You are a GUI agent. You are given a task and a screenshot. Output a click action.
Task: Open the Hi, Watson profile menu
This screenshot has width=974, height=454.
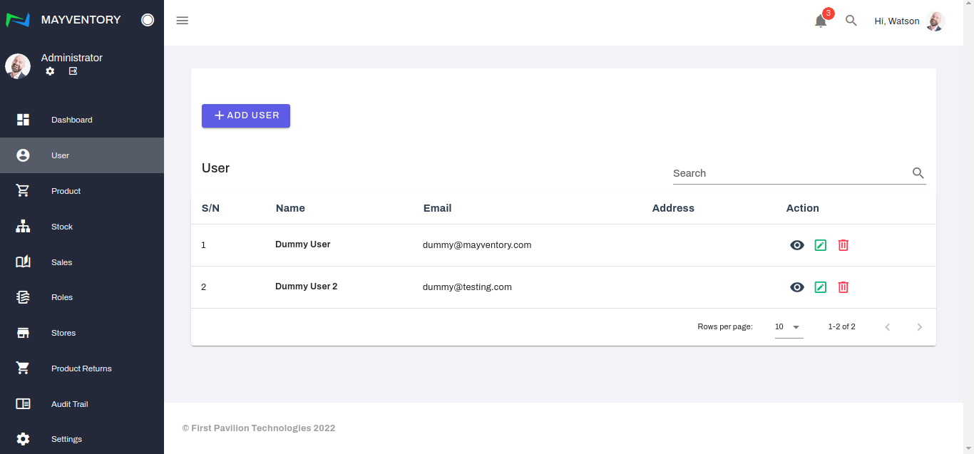pos(909,21)
